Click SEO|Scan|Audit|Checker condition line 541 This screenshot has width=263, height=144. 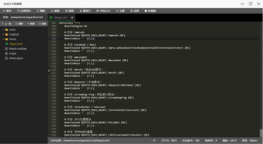click(107, 135)
